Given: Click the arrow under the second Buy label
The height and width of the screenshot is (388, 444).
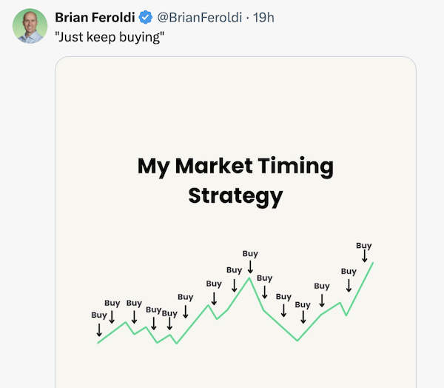Looking at the screenshot, I should click(112, 317).
